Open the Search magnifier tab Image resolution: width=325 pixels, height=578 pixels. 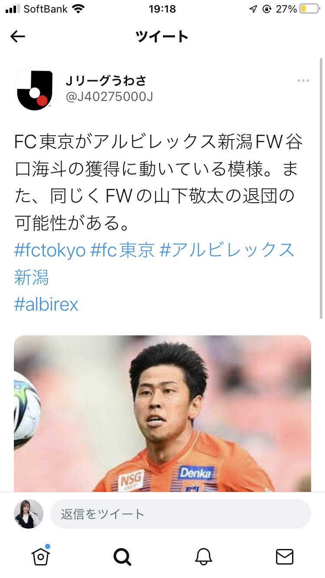tap(122, 556)
